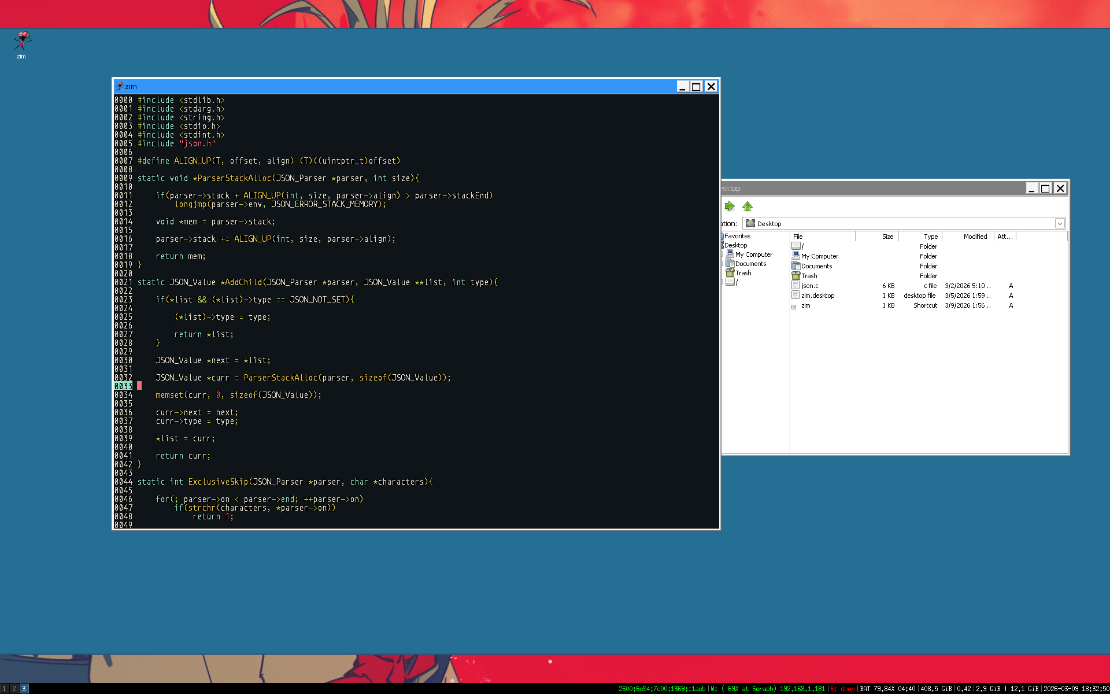1110x694 pixels.
Task: Select My Computer in the sidebar tree
Action: (x=753, y=254)
